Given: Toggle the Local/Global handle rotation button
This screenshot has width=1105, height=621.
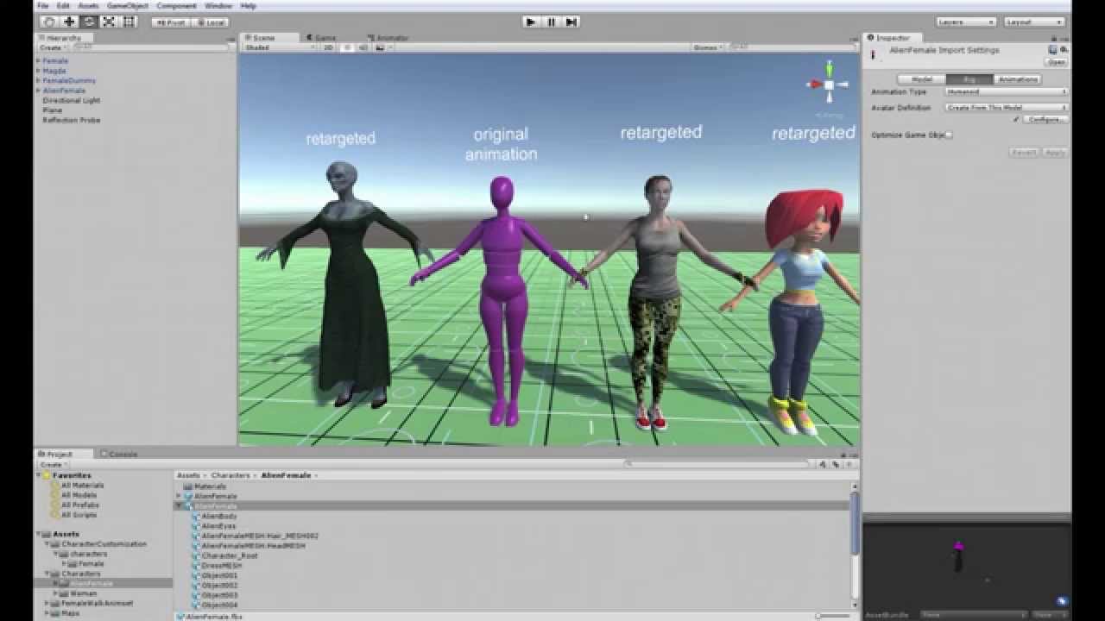Looking at the screenshot, I should pos(210,22).
